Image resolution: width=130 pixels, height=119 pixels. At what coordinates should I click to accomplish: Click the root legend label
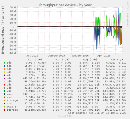pyautogui.click(x=10, y=94)
